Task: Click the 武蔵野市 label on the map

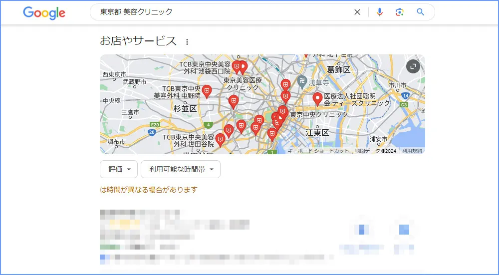Action: pos(135,82)
